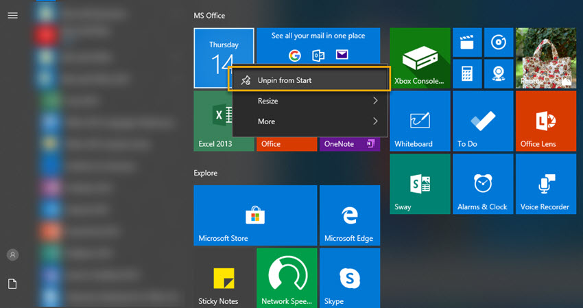Viewport: 583px width, 308px height.
Task: Select Unpin from Start in context menu
Action: (309, 80)
